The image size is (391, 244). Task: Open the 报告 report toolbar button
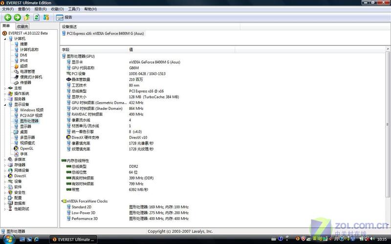click(64, 18)
